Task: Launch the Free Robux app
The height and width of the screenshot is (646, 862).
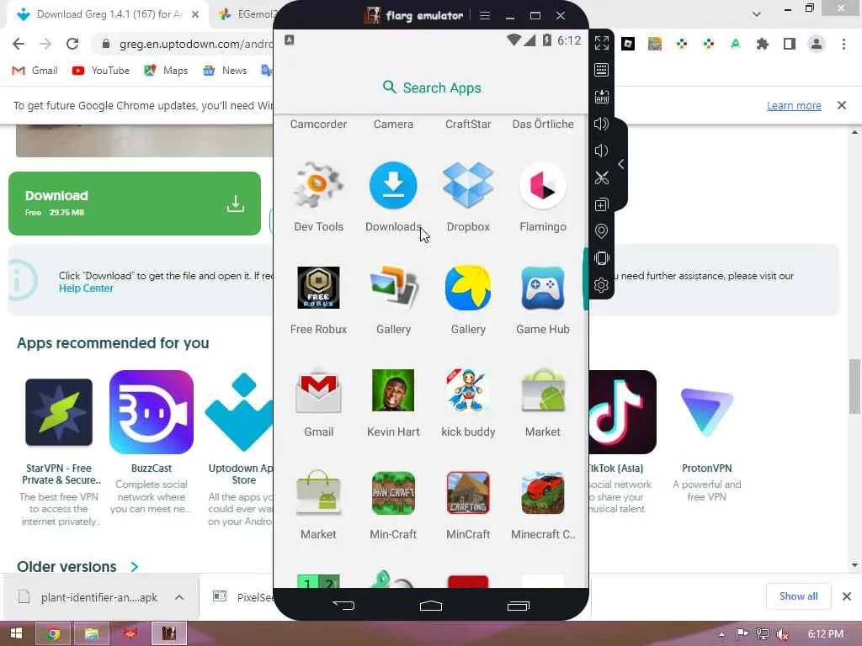Action: 318,300
